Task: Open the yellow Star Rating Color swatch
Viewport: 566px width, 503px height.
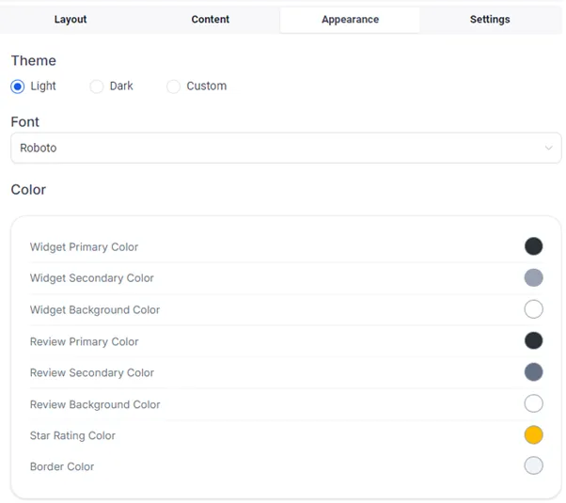Action: [533, 434]
